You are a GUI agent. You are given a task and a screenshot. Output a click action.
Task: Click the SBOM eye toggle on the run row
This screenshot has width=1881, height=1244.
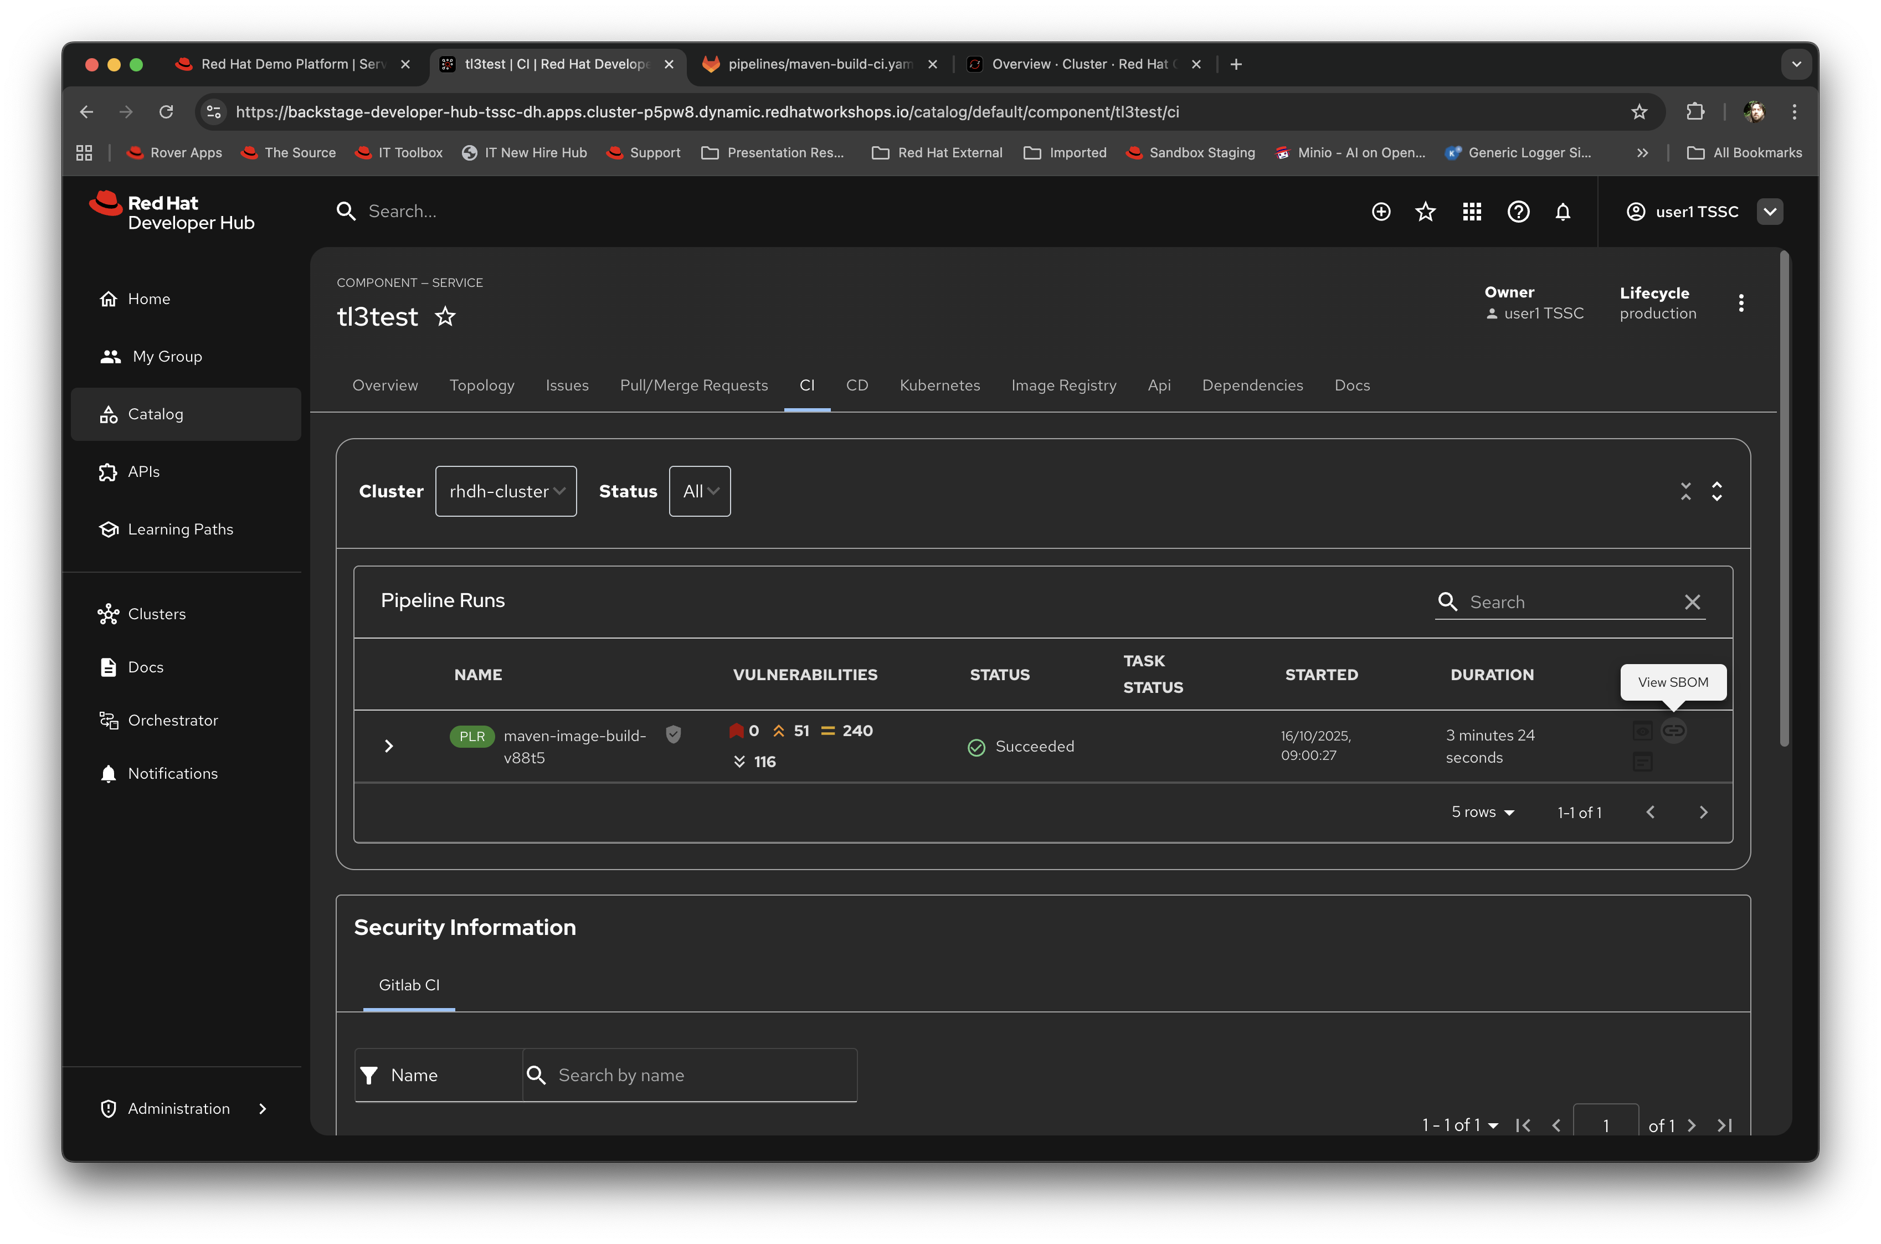click(1643, 731)
